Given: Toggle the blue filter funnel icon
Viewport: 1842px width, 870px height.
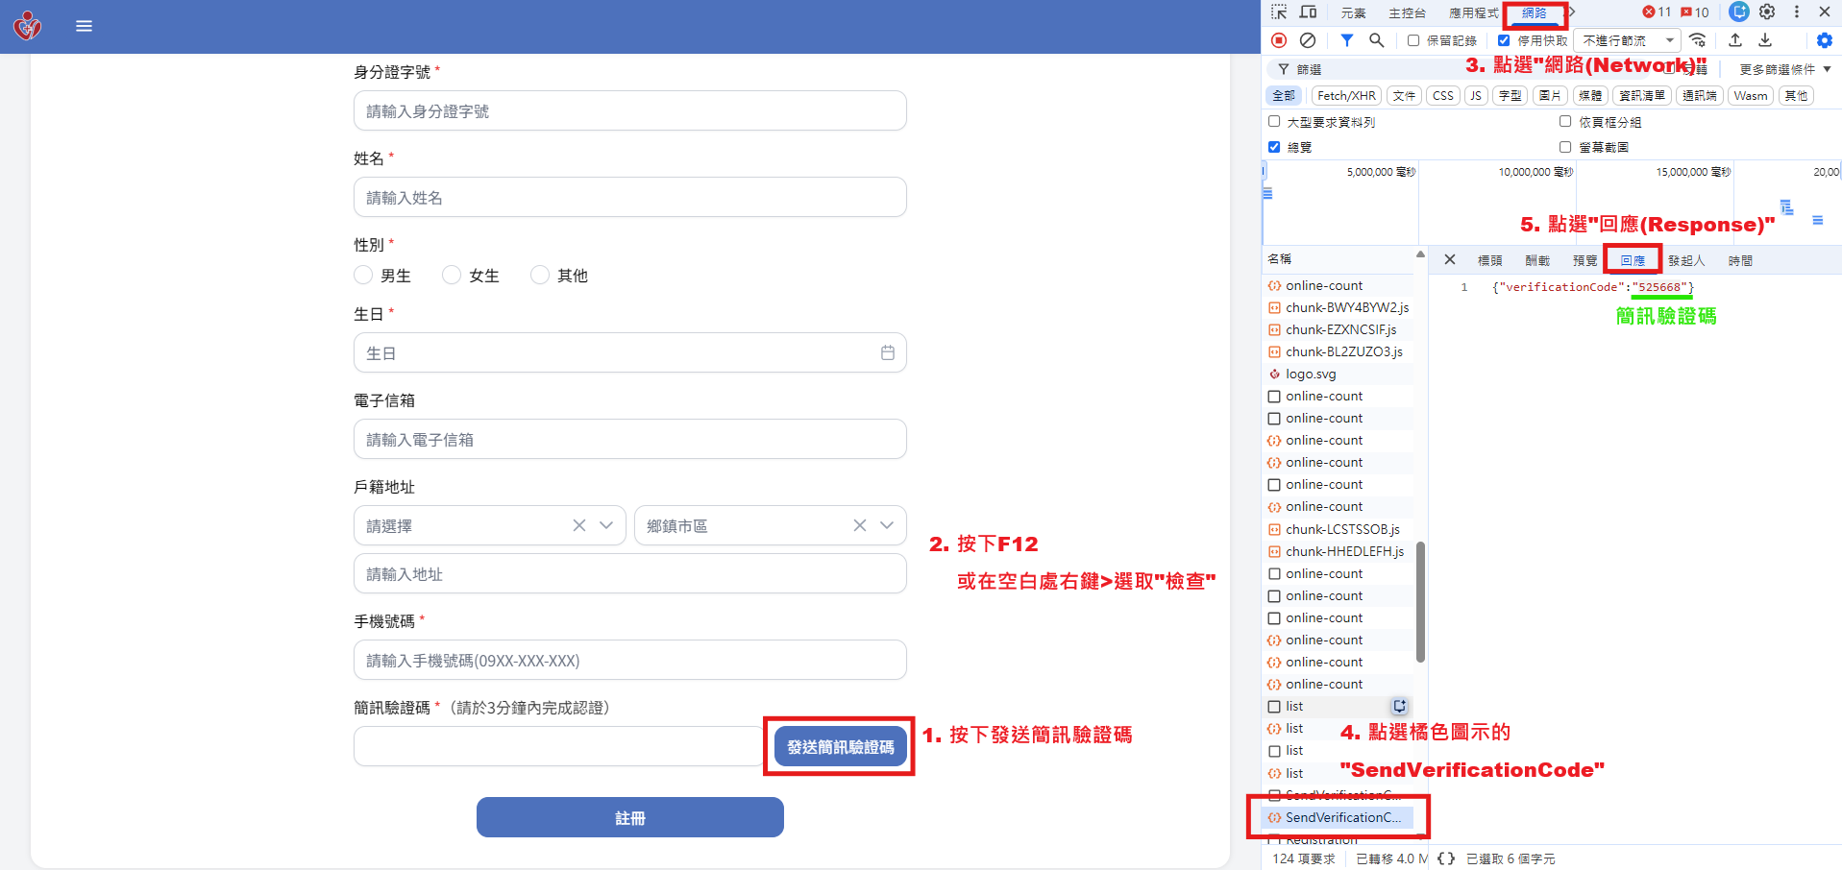Looking at the screenshot, I should [x=1347, y=40].
